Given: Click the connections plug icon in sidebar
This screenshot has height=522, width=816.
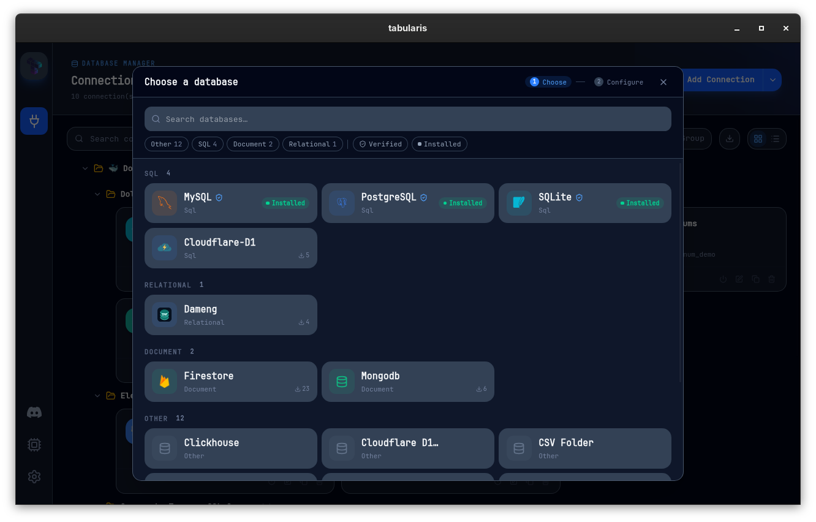Looking at the screenshot, I should point(34,121).
